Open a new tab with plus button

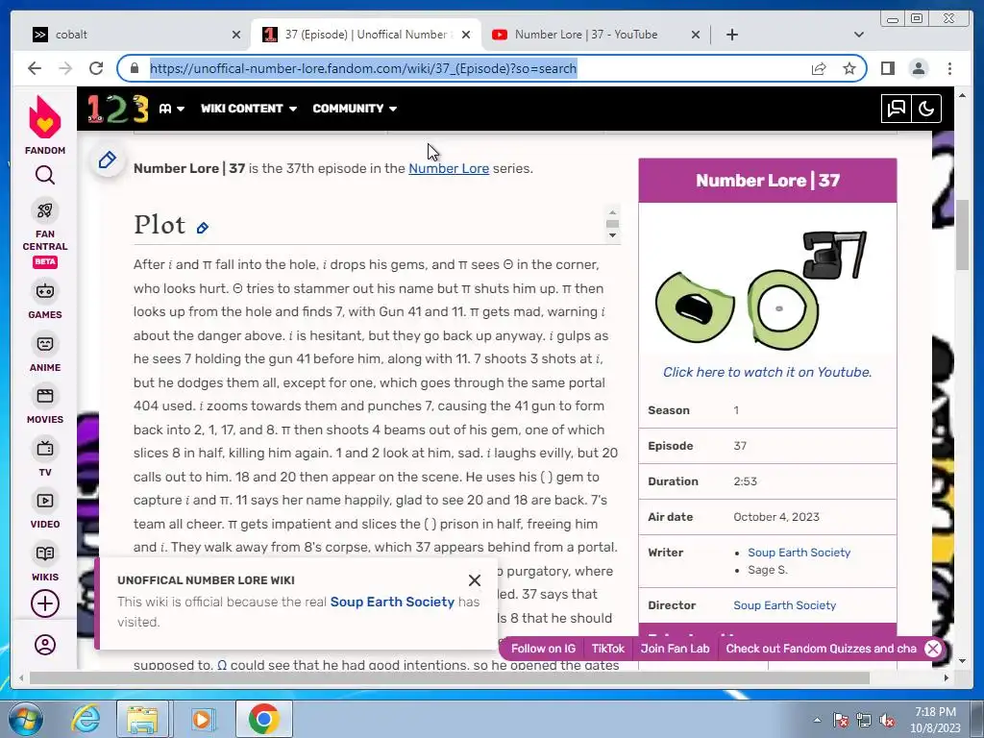click(x=731, y=35)
